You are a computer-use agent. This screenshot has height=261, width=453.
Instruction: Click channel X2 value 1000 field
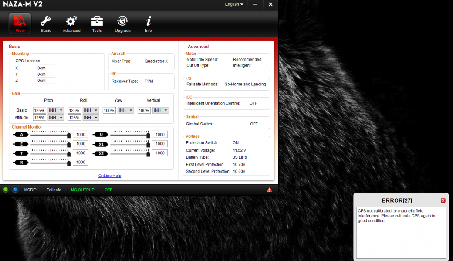[160, 153]
